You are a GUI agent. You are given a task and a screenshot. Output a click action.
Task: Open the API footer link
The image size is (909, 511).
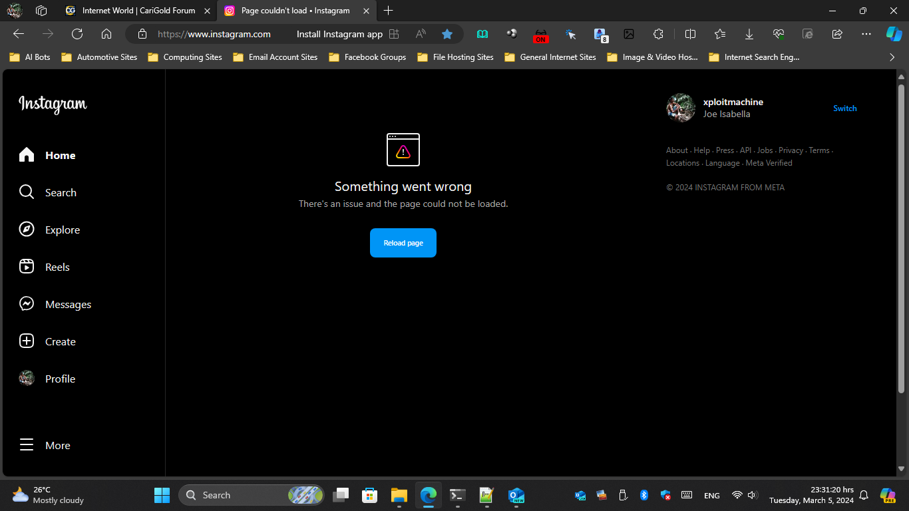tap(745, 150)
